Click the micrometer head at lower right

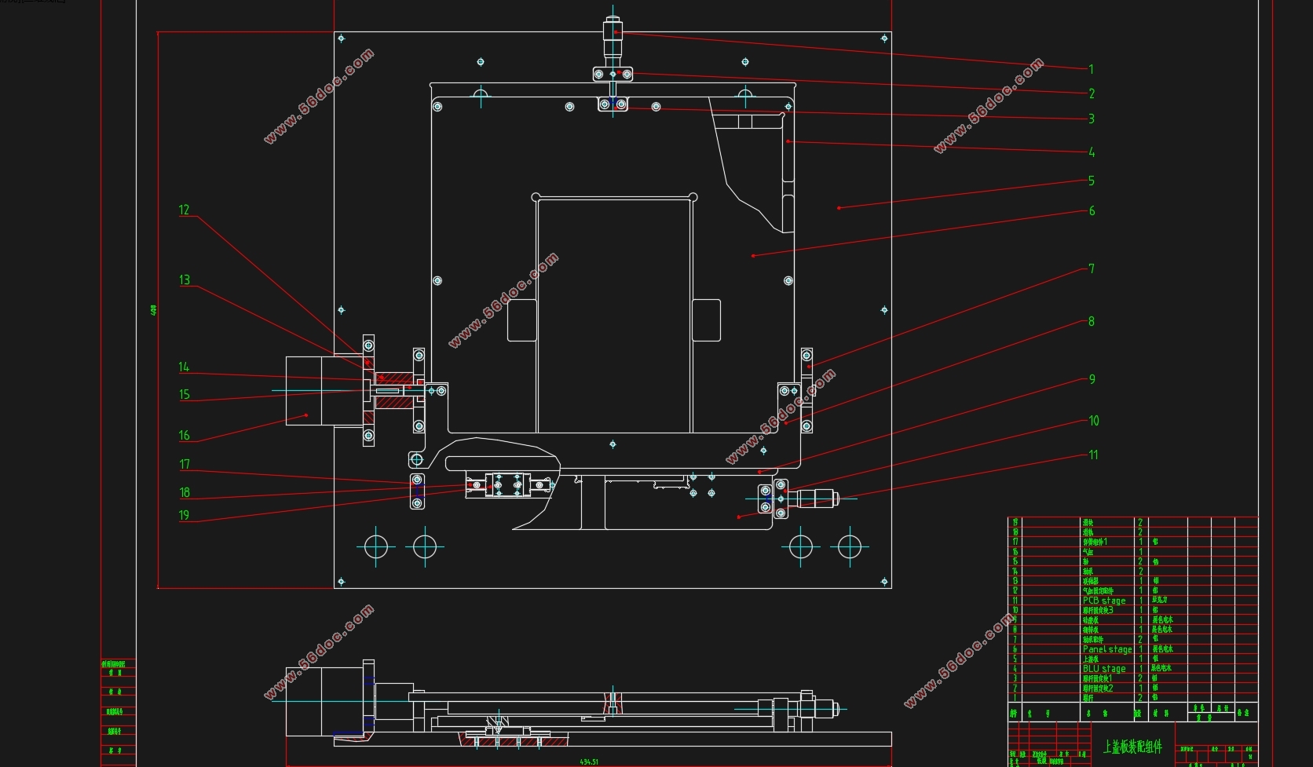pyautogui.click(x=817, y=498)
